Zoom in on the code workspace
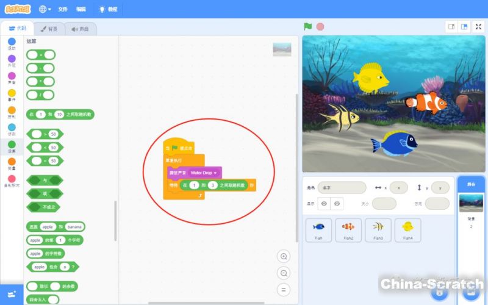Viewport: 488px width, 305px height. (x=283, y=256)
